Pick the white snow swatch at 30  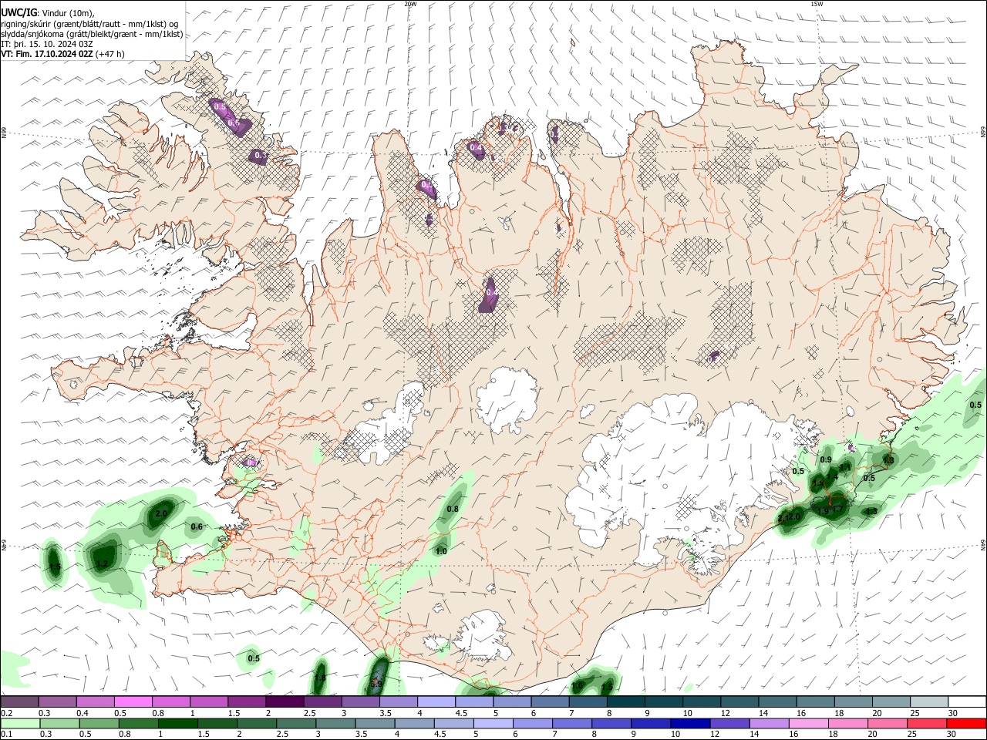[967, 702]
